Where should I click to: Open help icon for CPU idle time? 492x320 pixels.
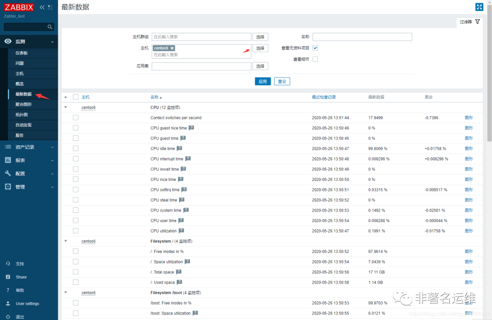(x=179, y=149)
